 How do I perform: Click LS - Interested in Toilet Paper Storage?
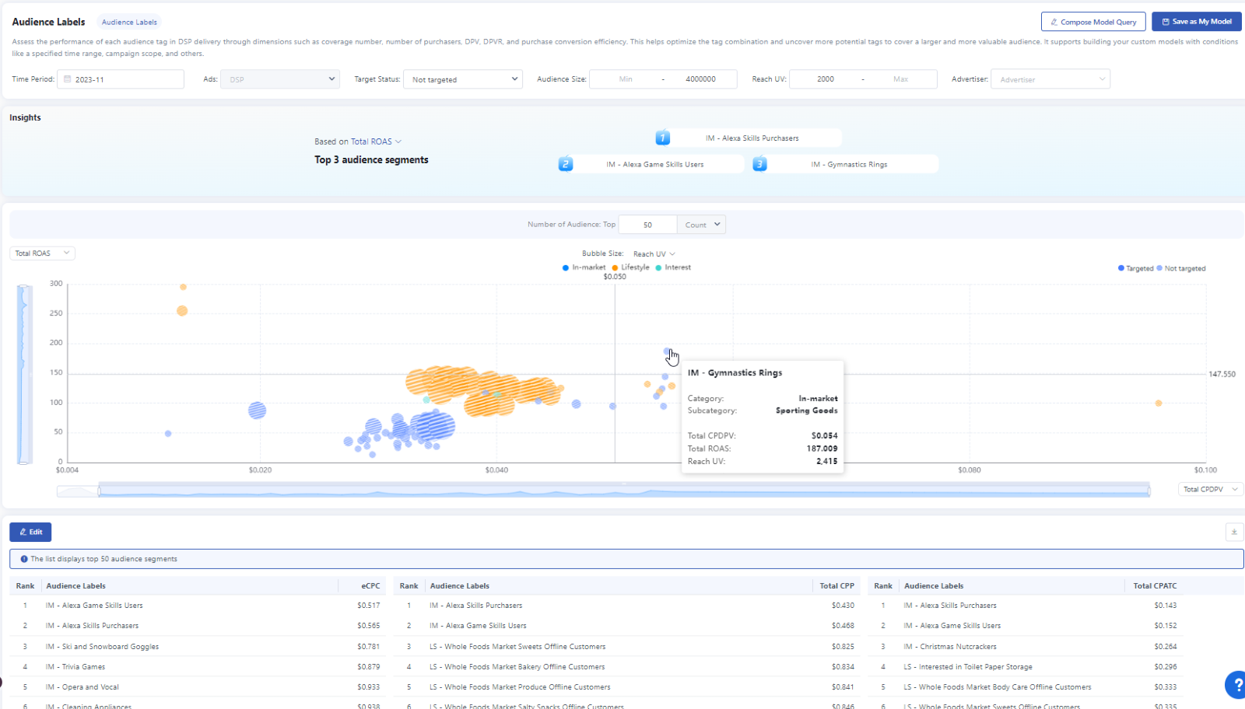[x=967, y=667]
